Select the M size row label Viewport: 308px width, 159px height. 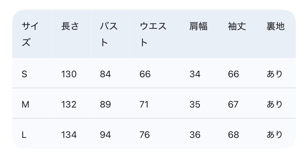pos(25,104)
